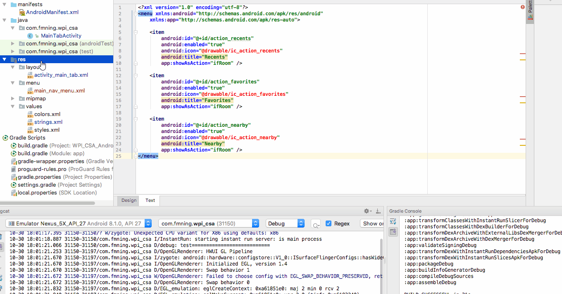Click the project tree horizontal scrollbar
The height and width of the screenshot is (294, 562).
pyautogui.click(x=48, y=203)
